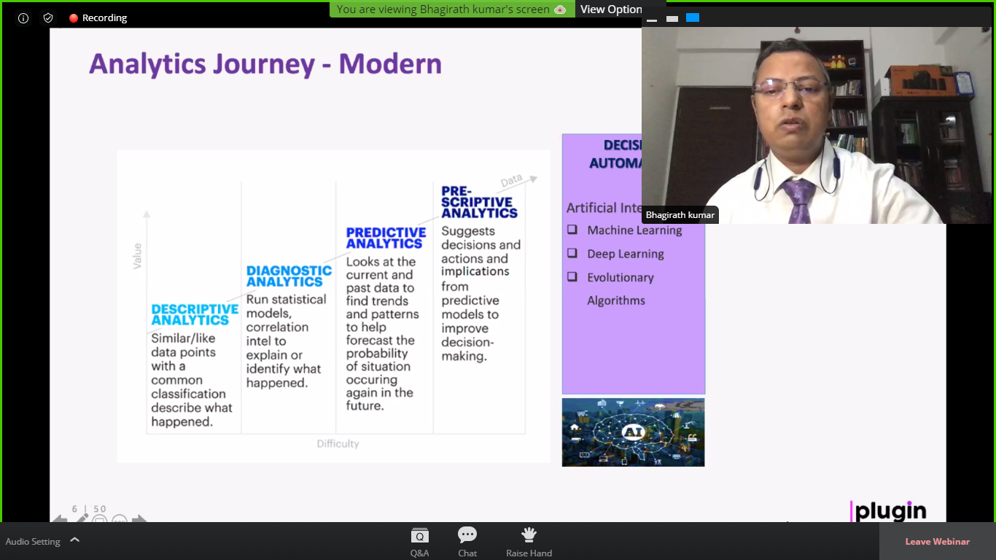Click the Evolutionary Algorithms checkbox bullet
Viewport: 996px width, 560px height.
pyautogui.click(x=572, y=277)
